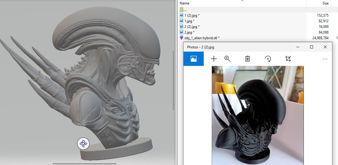Viewport: 338px width, 165px height.
Task: Open the See more ellipsis menu in Photos
Action: (325, 59)
